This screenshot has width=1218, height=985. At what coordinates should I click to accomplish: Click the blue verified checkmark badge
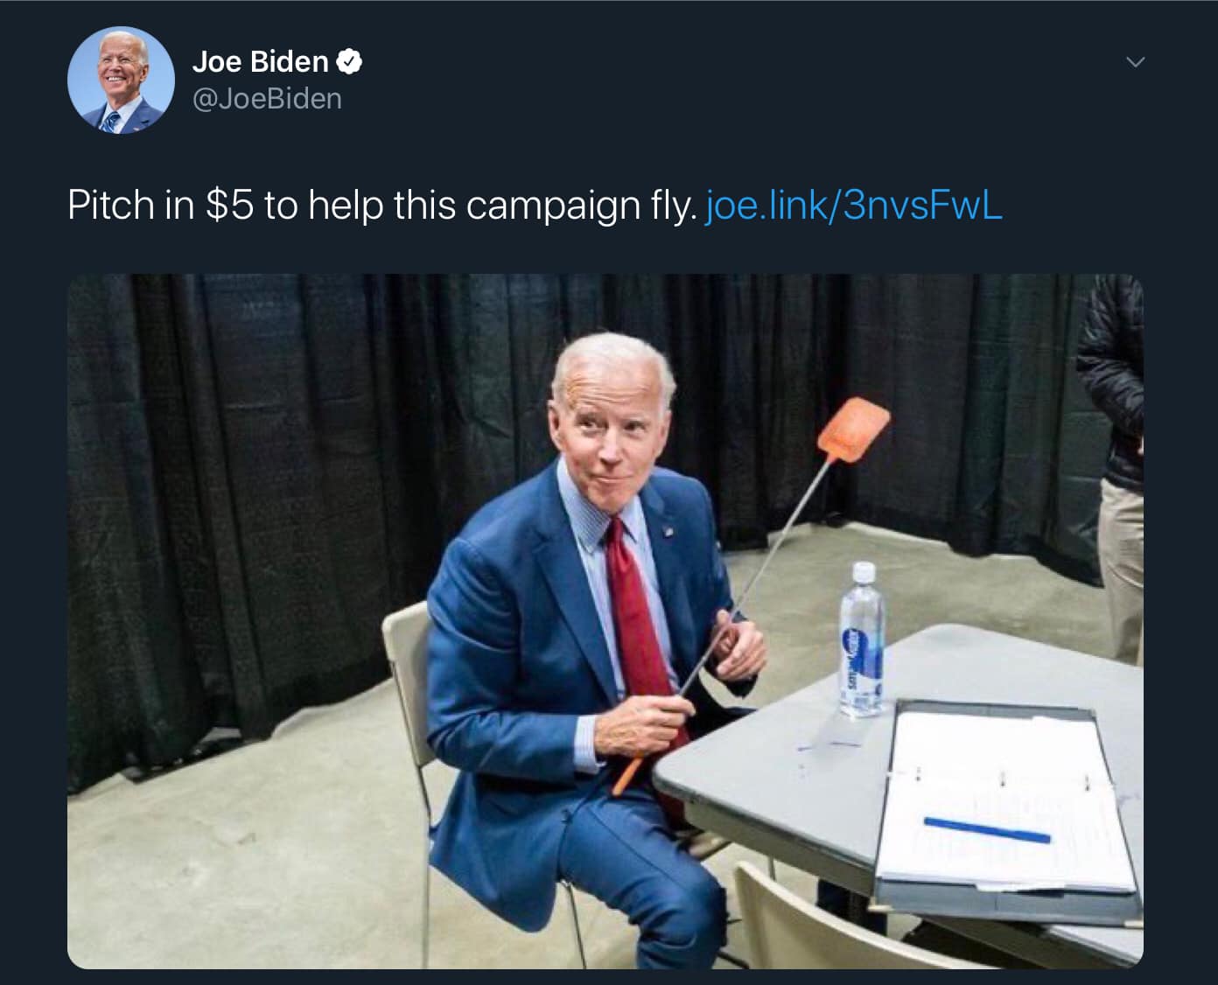tap(350, 61)
